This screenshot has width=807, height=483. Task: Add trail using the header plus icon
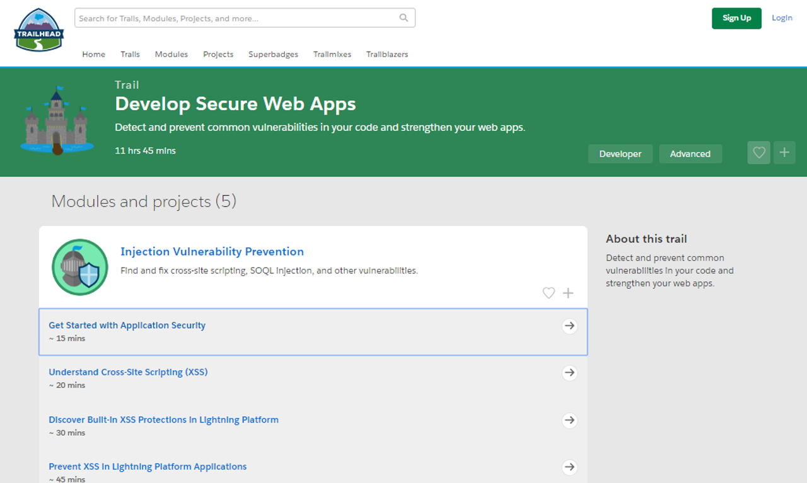pos(784,153)
